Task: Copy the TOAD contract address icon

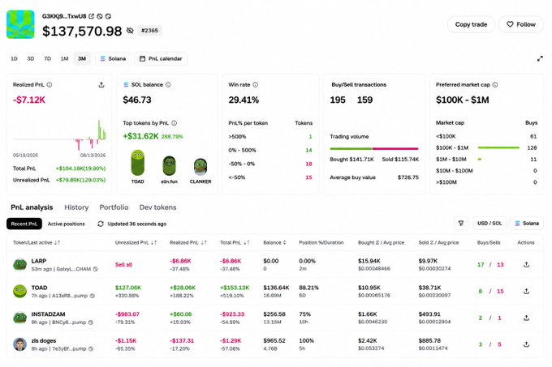Action: [x=93, y=296]
